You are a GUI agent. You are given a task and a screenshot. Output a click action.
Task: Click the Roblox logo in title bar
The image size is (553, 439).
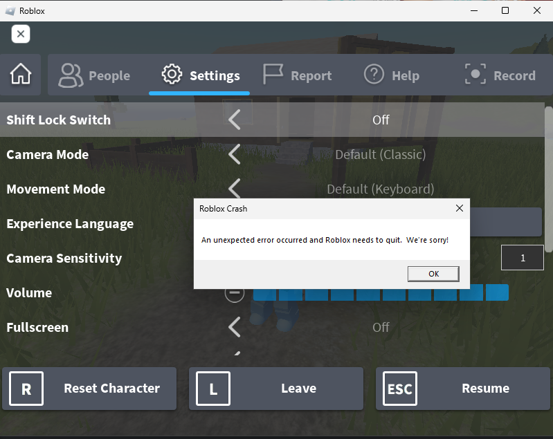point(10,11)
